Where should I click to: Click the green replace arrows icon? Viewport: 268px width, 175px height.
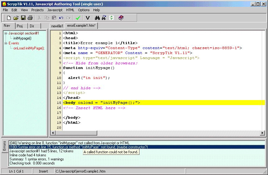[x=111, y=18]
